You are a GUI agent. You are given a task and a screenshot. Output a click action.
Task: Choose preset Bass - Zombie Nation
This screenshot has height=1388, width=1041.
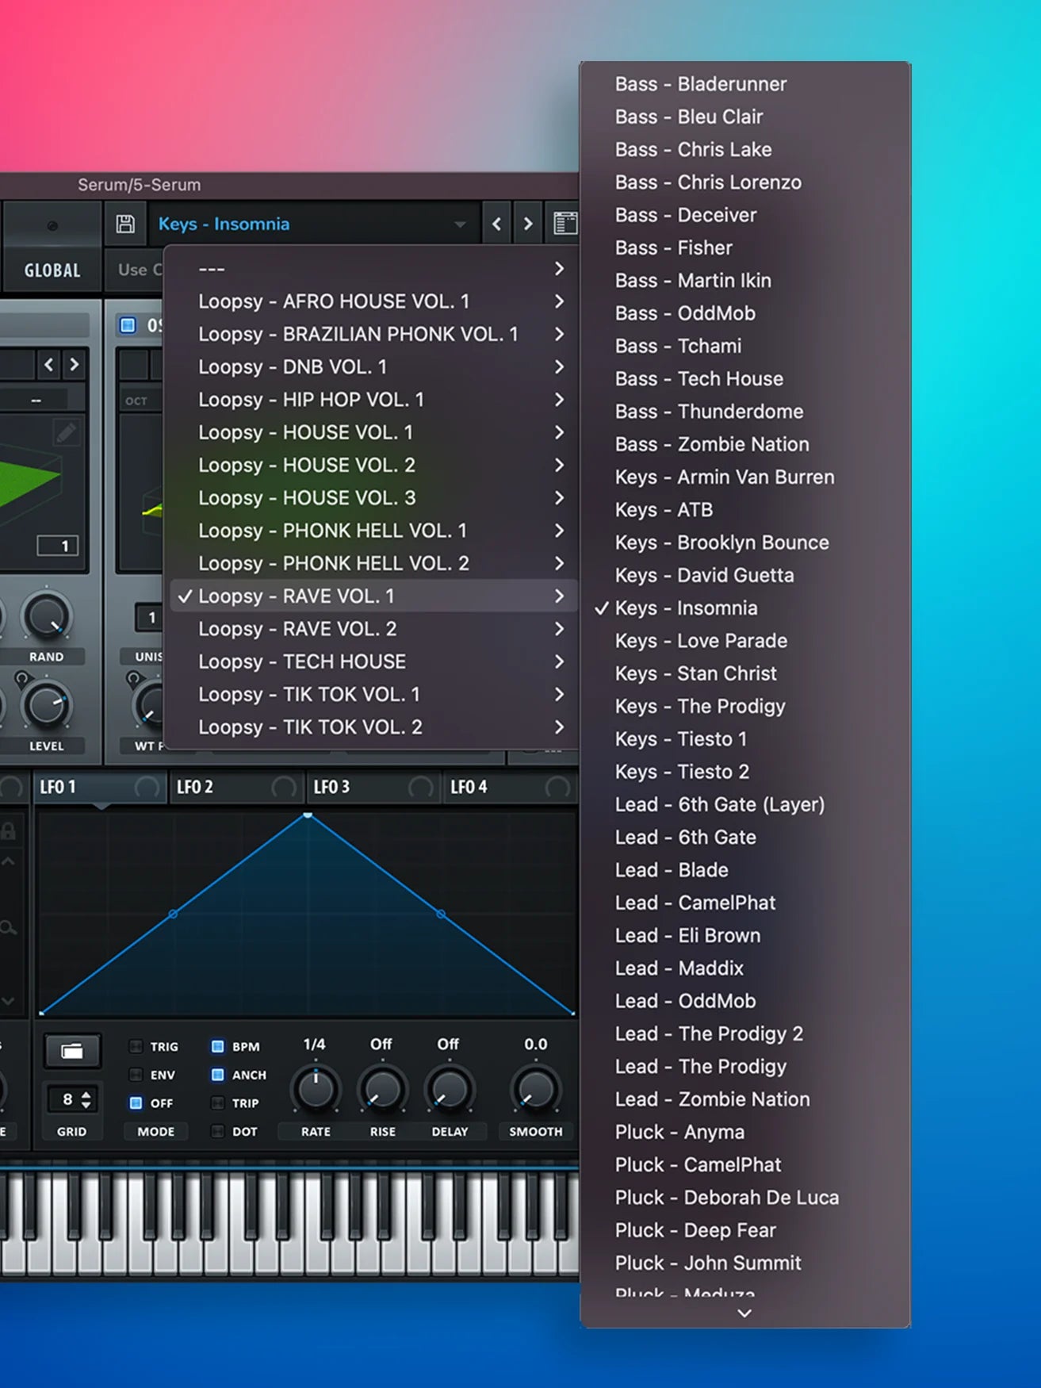coord(744,444)
